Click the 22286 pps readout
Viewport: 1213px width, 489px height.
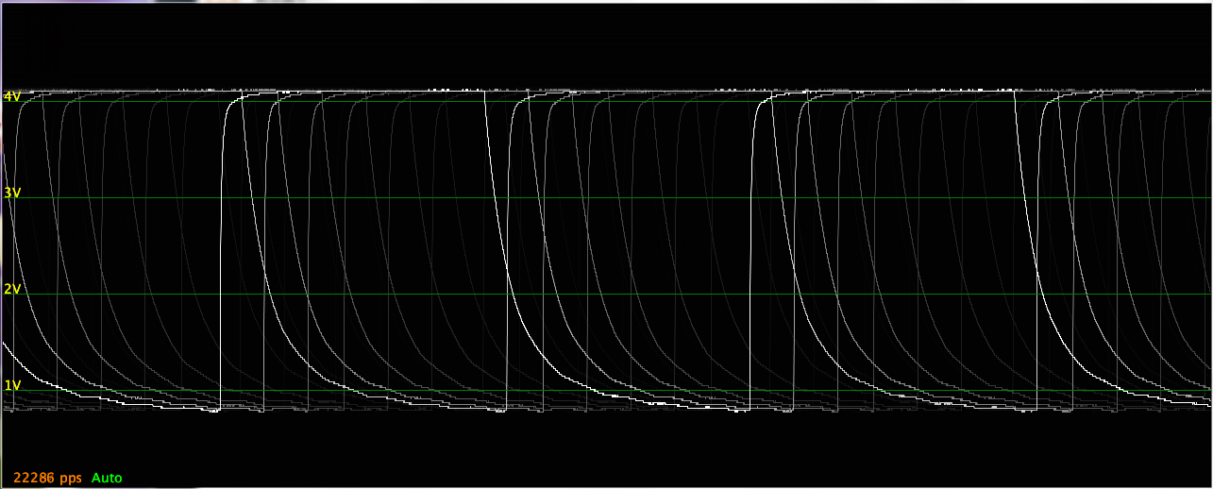(48, 479)
